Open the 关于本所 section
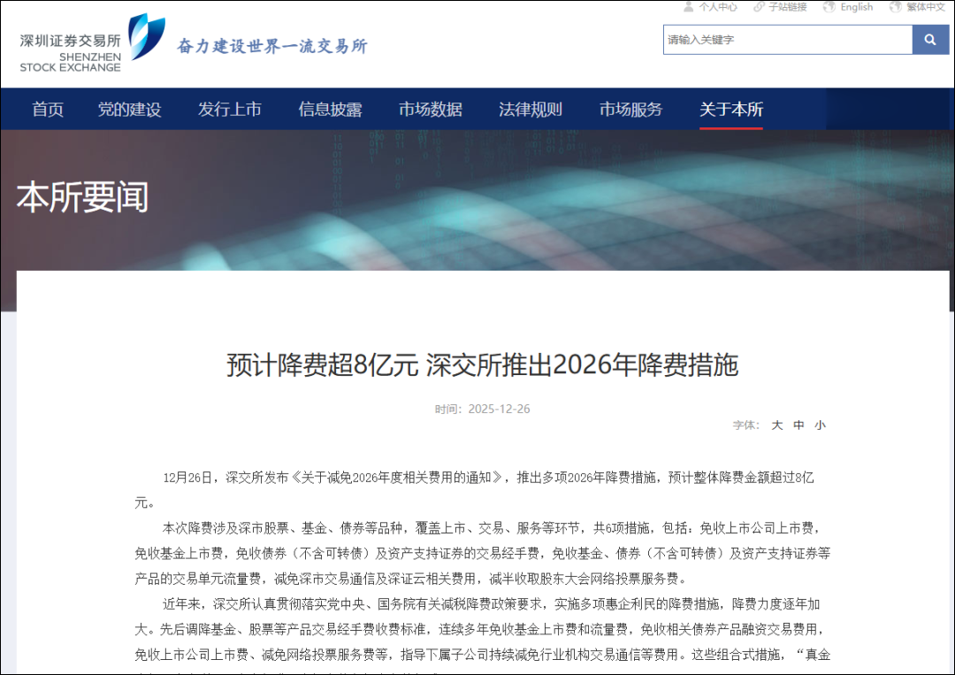The height and width of the screenshot is (675, 955). click(x=731, y=108)
